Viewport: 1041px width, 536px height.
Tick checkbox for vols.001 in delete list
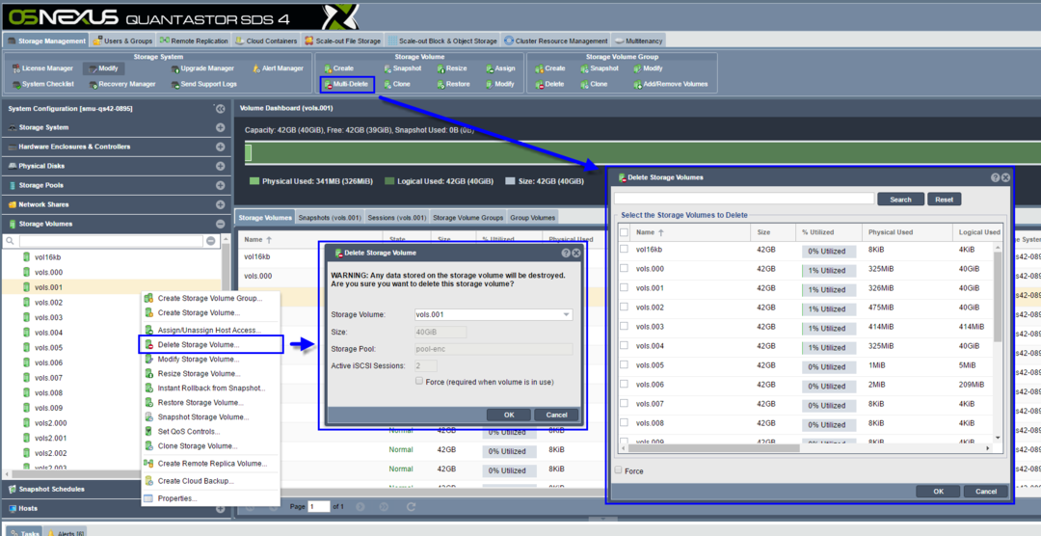tap(624, 288)
